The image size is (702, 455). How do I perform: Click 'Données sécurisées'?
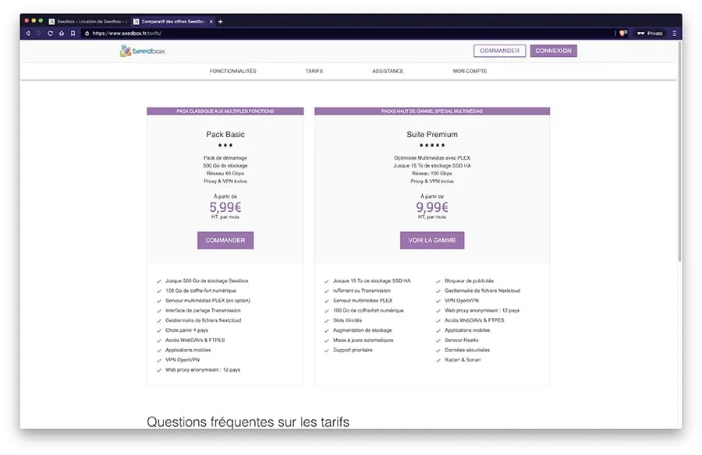[x=467, y=350]
